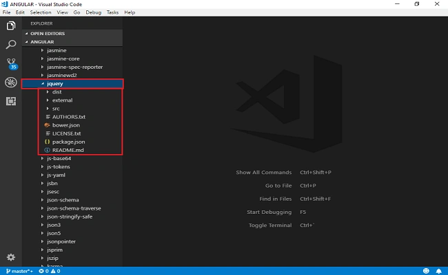The width and height of the screenshot is (448, 275).
Task: Open the Debug view icon
Action: (x=11, y=82)
